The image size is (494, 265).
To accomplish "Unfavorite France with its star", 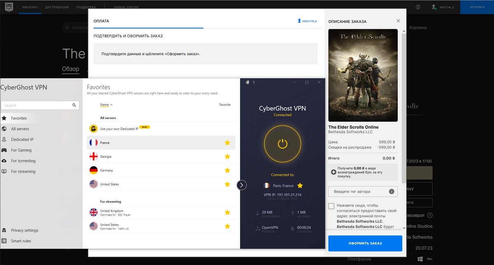I will pos(227,143).
